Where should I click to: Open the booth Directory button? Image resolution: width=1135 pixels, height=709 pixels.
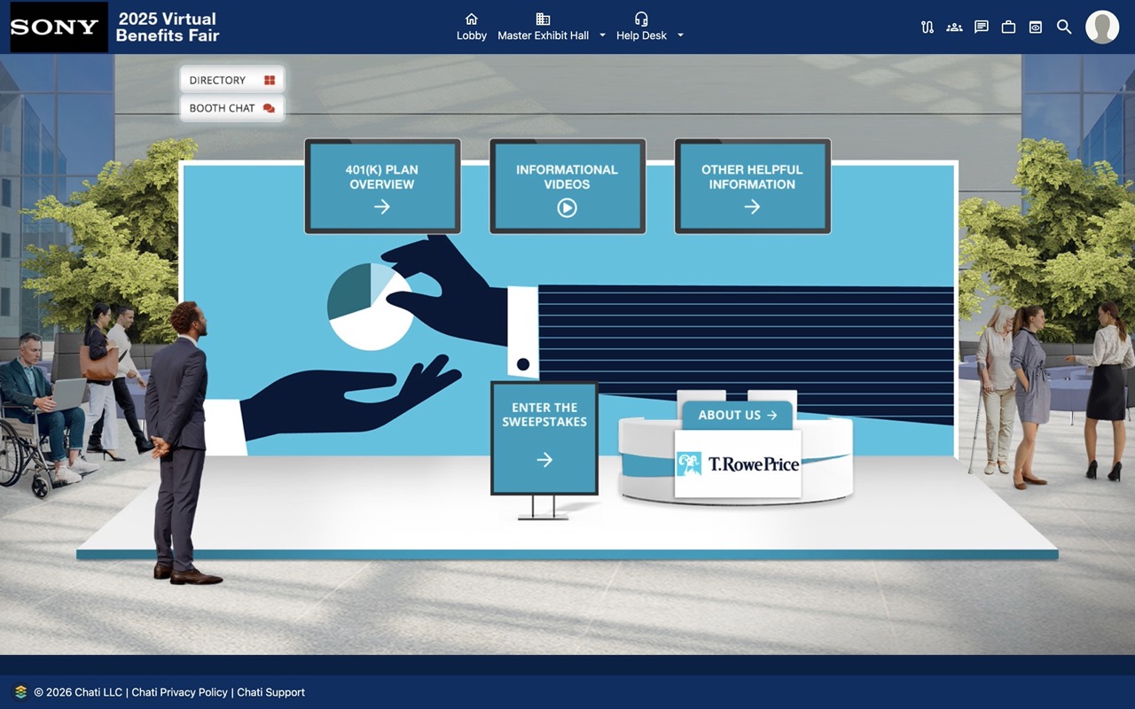[x=232, y=80]
